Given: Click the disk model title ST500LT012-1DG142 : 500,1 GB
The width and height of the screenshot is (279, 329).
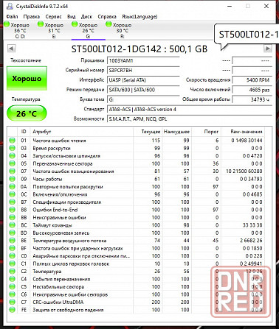Looking at the screenshot, I should coord(139,49).
